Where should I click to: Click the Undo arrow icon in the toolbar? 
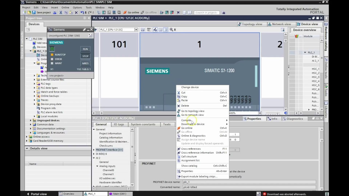(x=82, y=13)
